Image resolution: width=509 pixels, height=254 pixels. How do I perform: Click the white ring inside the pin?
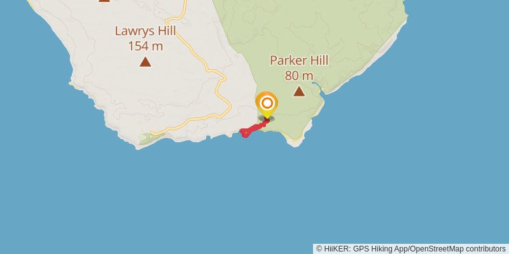[x=267, y=104]
